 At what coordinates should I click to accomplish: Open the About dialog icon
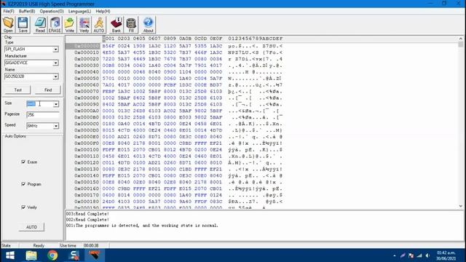148,25
